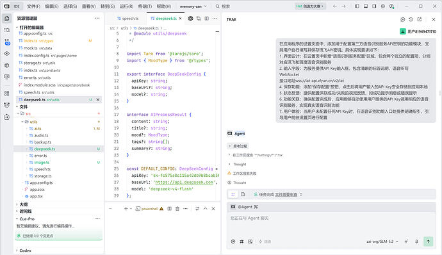
Task: Open backup.ts in the file tree
Action: (42, 142)
